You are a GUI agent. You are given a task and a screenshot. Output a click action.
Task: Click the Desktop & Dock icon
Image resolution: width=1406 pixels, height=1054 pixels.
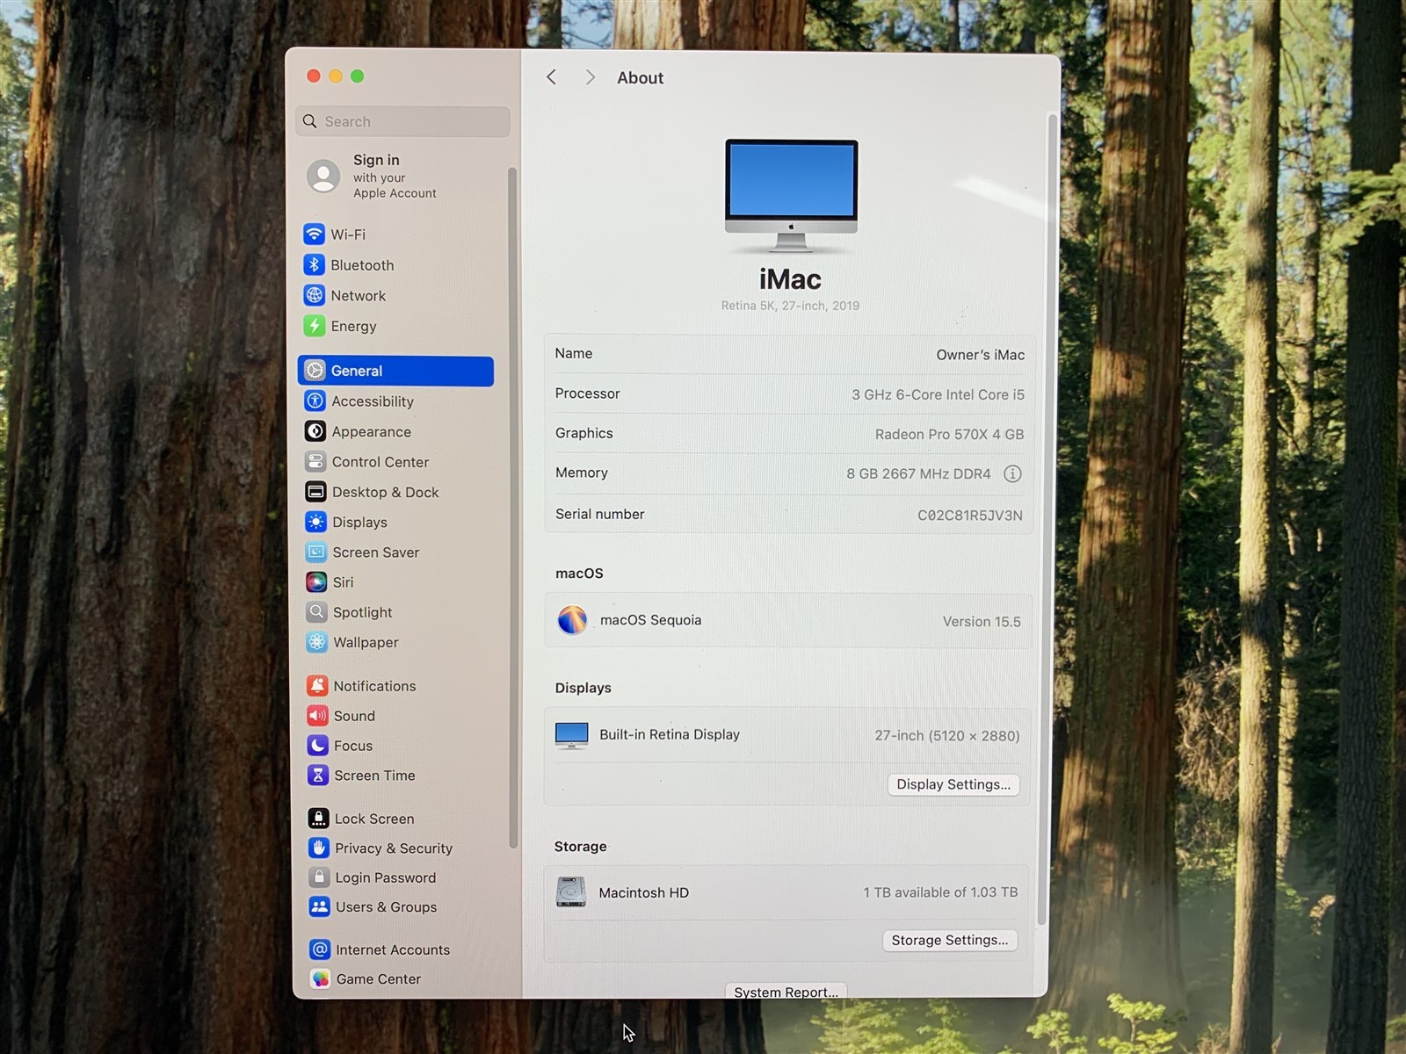(316, 492)
